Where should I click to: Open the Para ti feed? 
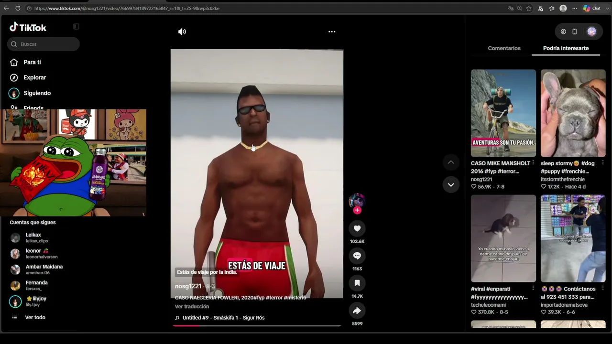click(x=32, y=62)
